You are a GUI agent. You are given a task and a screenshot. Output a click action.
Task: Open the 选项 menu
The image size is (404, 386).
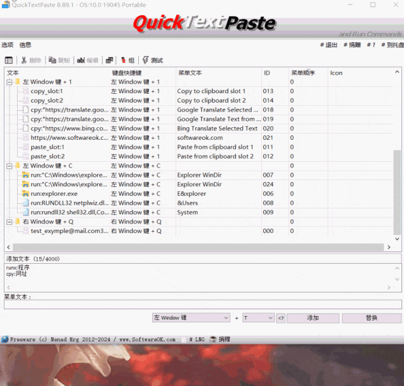tap(7, 45)
